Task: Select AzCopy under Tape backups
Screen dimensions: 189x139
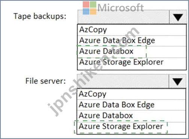Action: [x=132, y=30]
